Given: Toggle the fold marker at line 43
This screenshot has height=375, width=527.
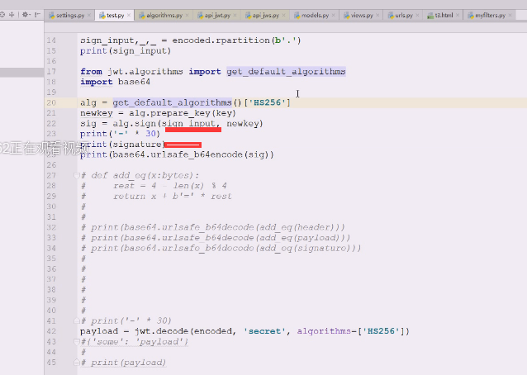Looking at the screenshot, I should 76,342.
